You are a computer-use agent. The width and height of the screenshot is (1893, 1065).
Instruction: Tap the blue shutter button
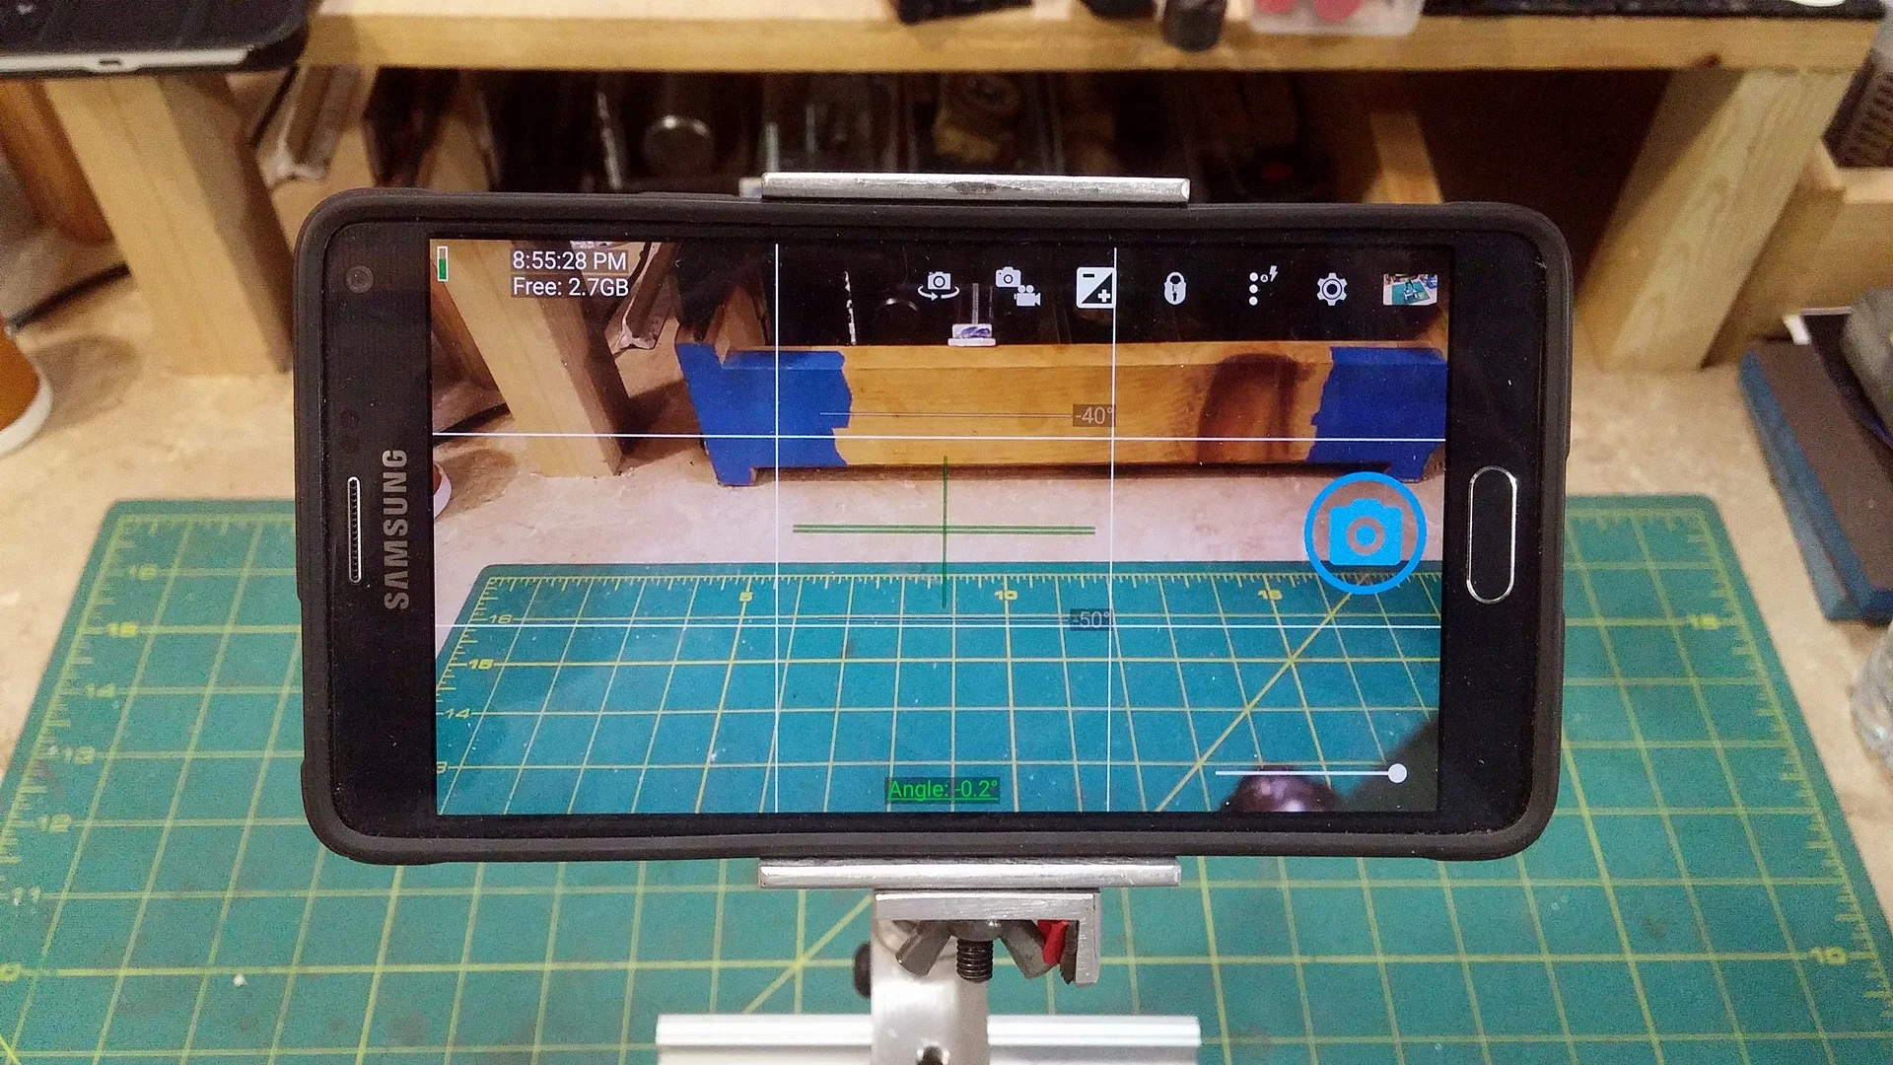1366,532
